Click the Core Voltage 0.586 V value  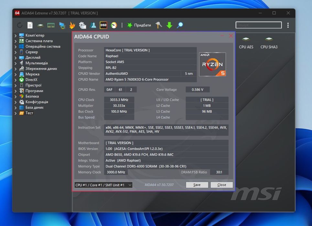tap(198, 90)
